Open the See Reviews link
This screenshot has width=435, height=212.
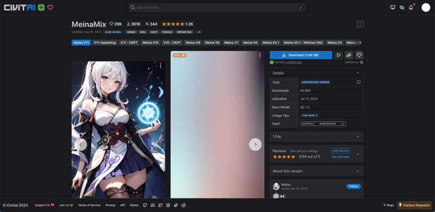pos(340,157)
